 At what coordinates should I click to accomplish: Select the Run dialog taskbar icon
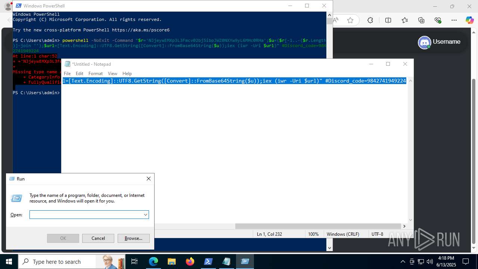click(245, 262)
